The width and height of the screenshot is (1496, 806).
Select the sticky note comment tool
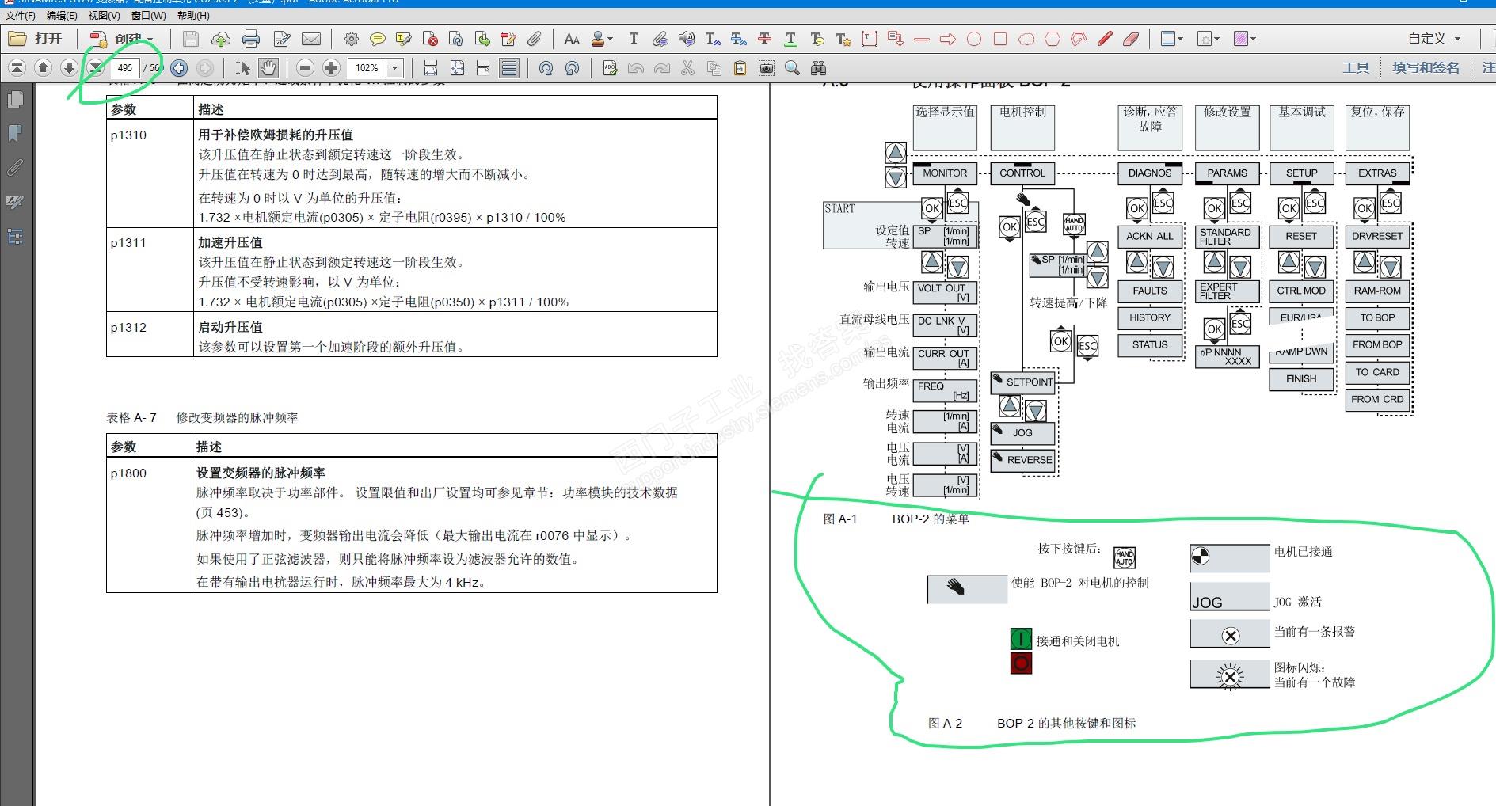pos(378,39)
